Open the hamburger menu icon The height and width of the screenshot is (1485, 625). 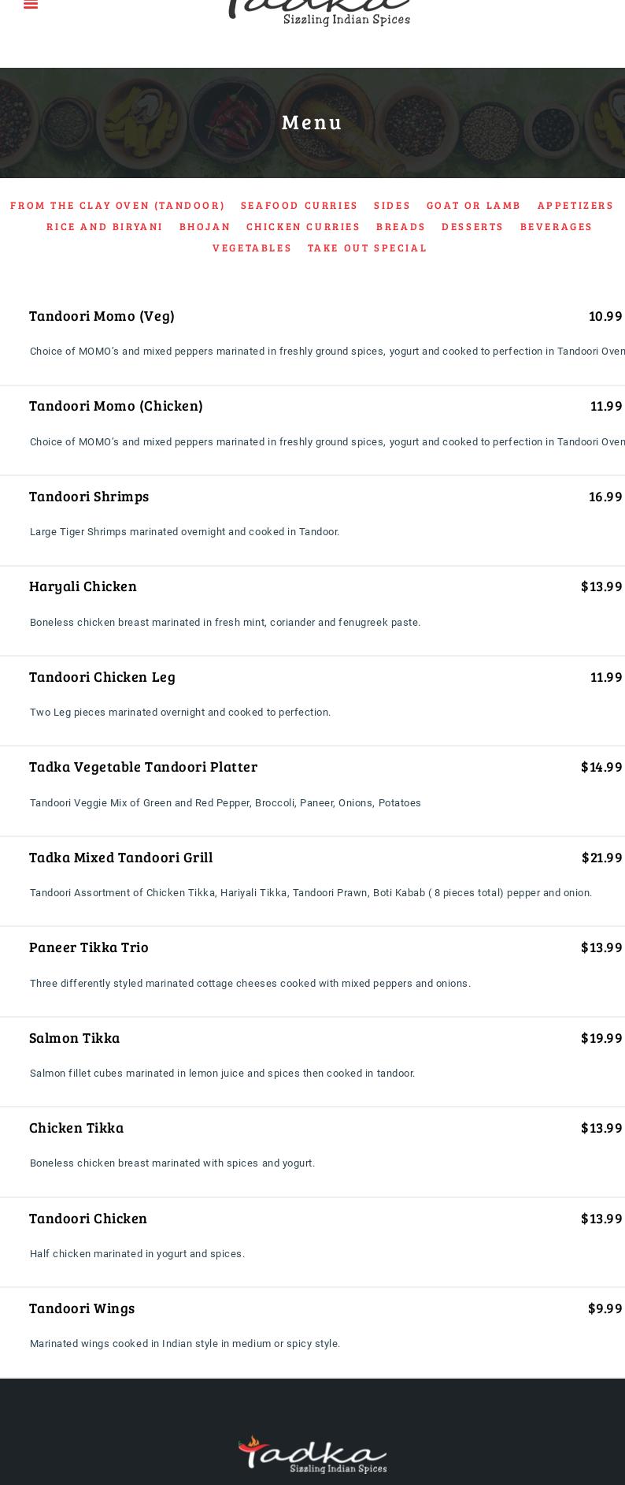pyautogui.click(x=31, y=5)
